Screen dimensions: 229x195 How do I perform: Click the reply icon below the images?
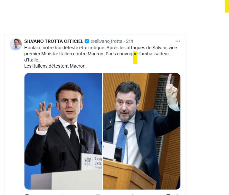pos(27,195)
